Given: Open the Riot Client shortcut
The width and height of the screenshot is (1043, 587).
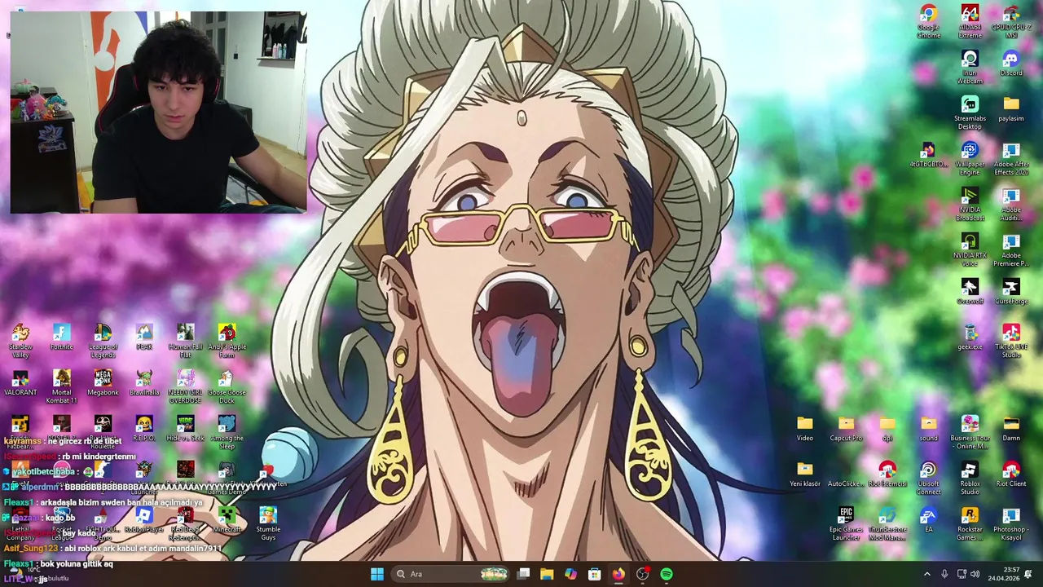Looking at the screenshot, I should (x=1011, y=474).
